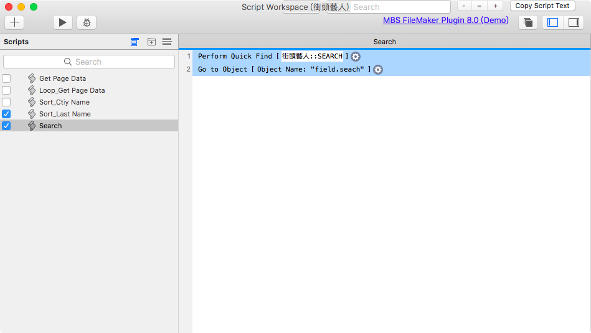Click the stacked windows toolbar icon
The height and width of the screenshot is (333, 591).
[528, 22]
